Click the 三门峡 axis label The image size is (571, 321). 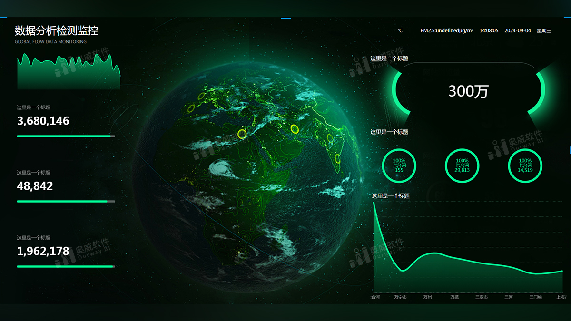pyautogui.click(x=536, y=297)
